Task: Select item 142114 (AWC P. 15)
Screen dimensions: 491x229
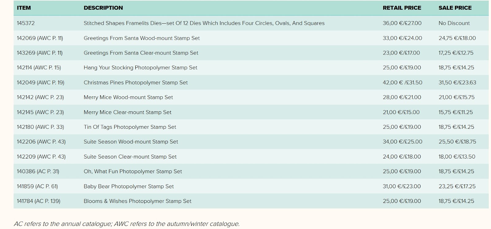Action: pos(39,67)
